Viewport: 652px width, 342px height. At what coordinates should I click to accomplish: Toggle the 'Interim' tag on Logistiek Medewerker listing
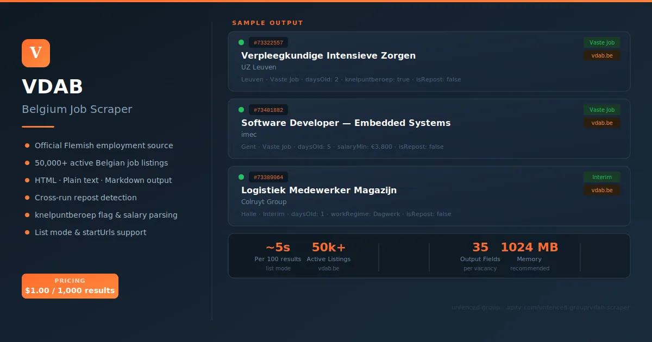(x=601, y=177)
